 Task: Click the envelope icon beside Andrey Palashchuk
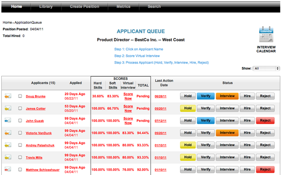(x=8, y=145)
